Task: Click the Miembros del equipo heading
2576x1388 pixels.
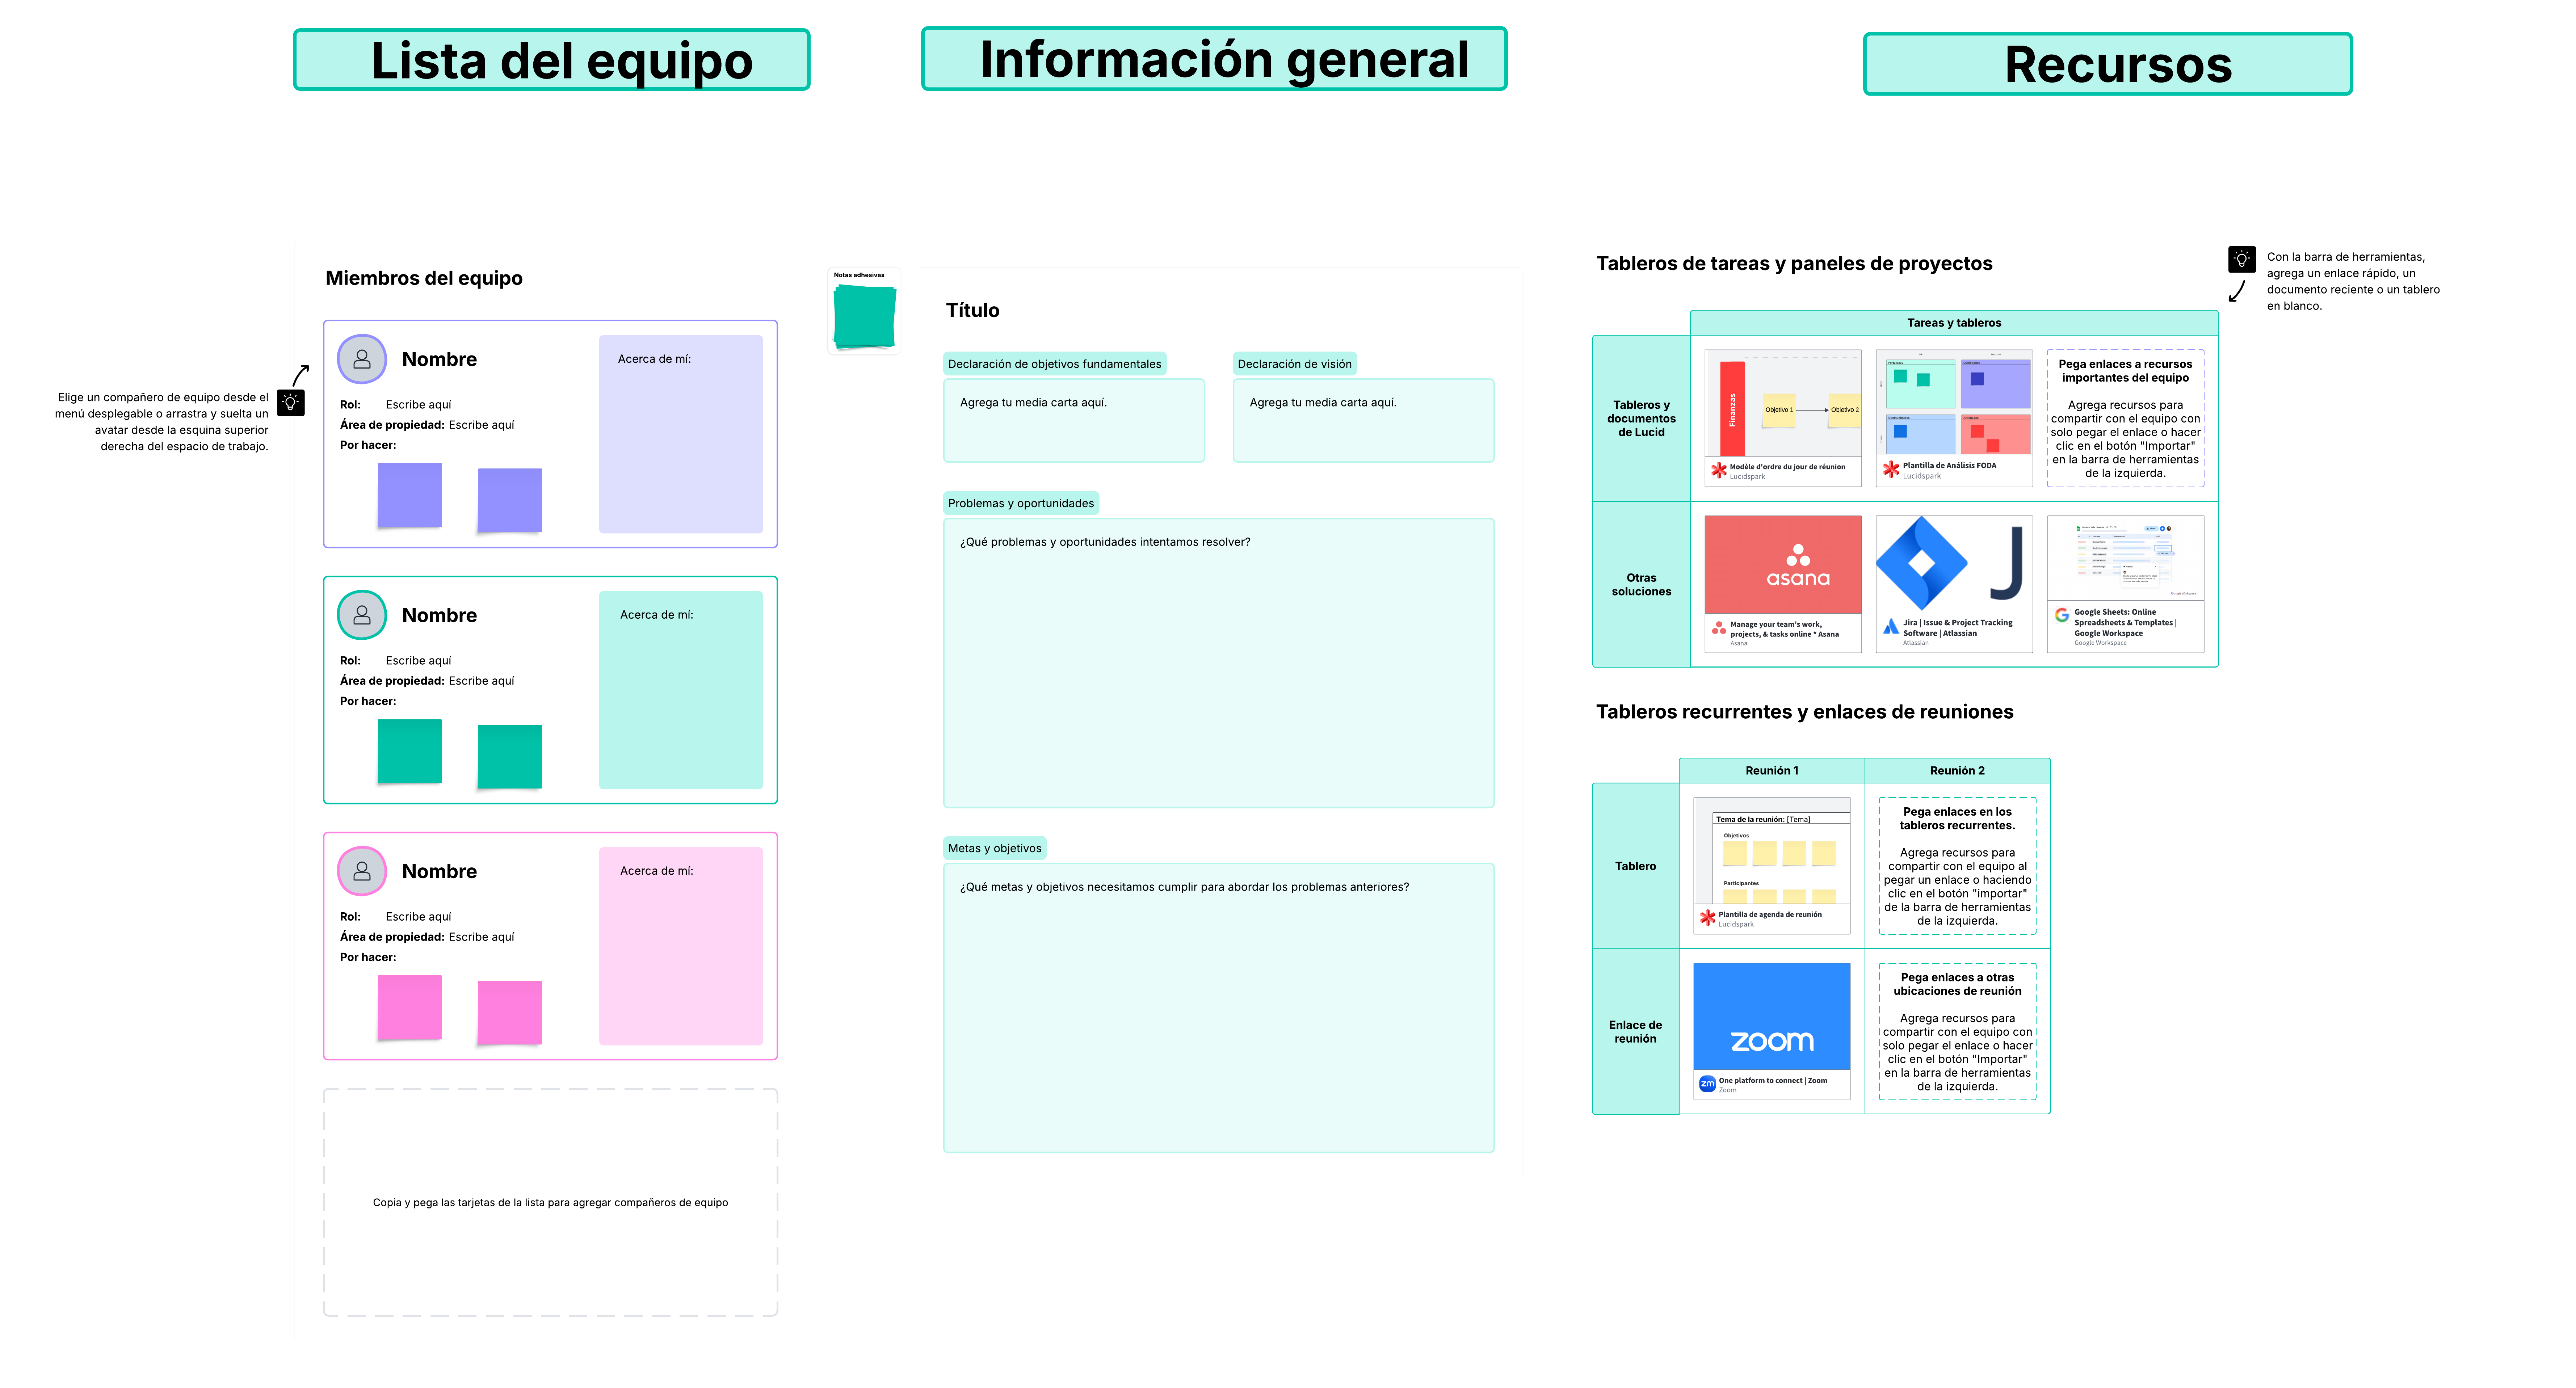Action: point(424,278)
